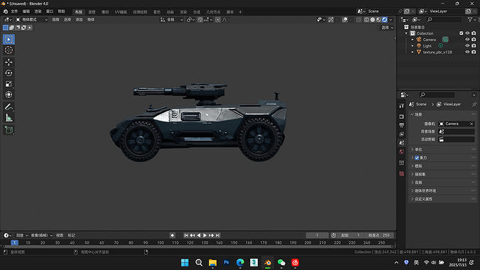
Task: Open the Tool properties tab
Action: pyautogui.click(x=401, y=105)
